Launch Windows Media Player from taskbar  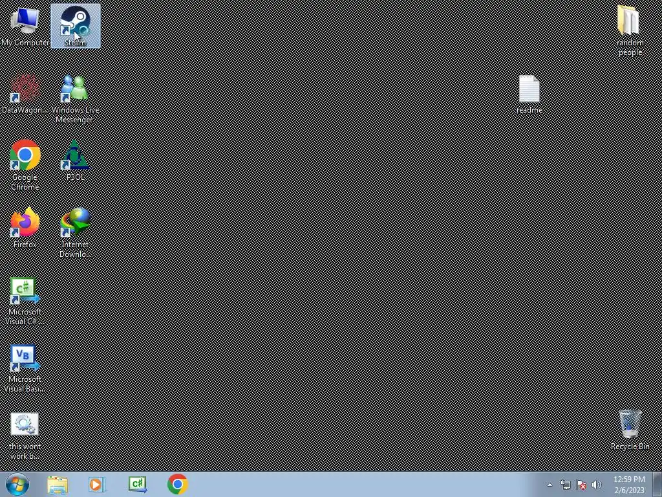(x=97, y=485)
